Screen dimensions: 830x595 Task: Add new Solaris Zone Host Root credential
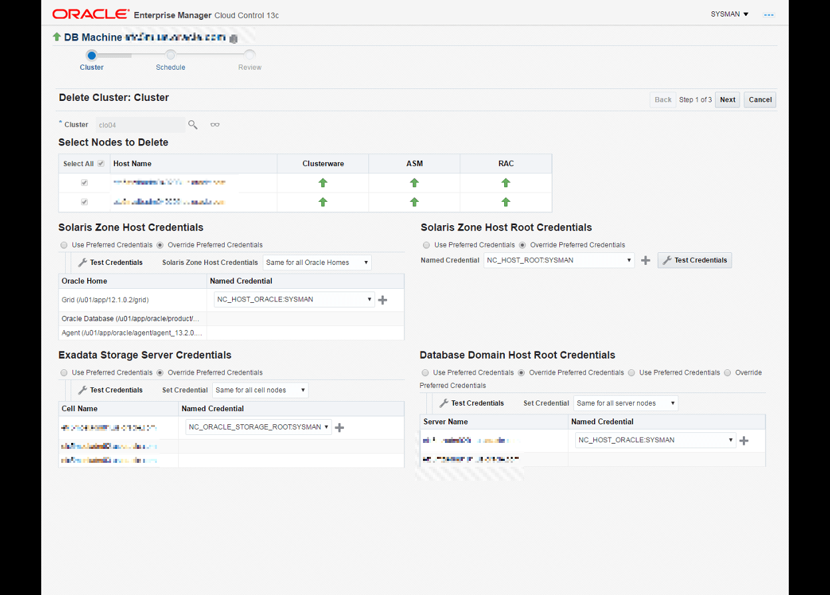645,261
